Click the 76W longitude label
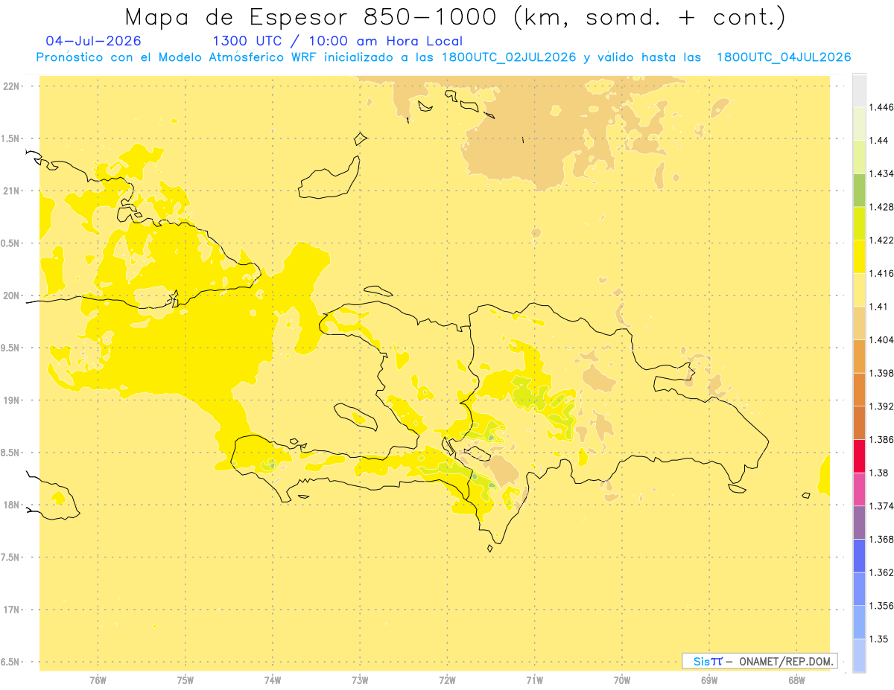 pyautogui.click(x=98, y=680)
